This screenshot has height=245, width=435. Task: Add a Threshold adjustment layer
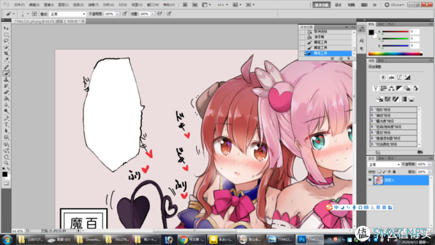(395, 99)
